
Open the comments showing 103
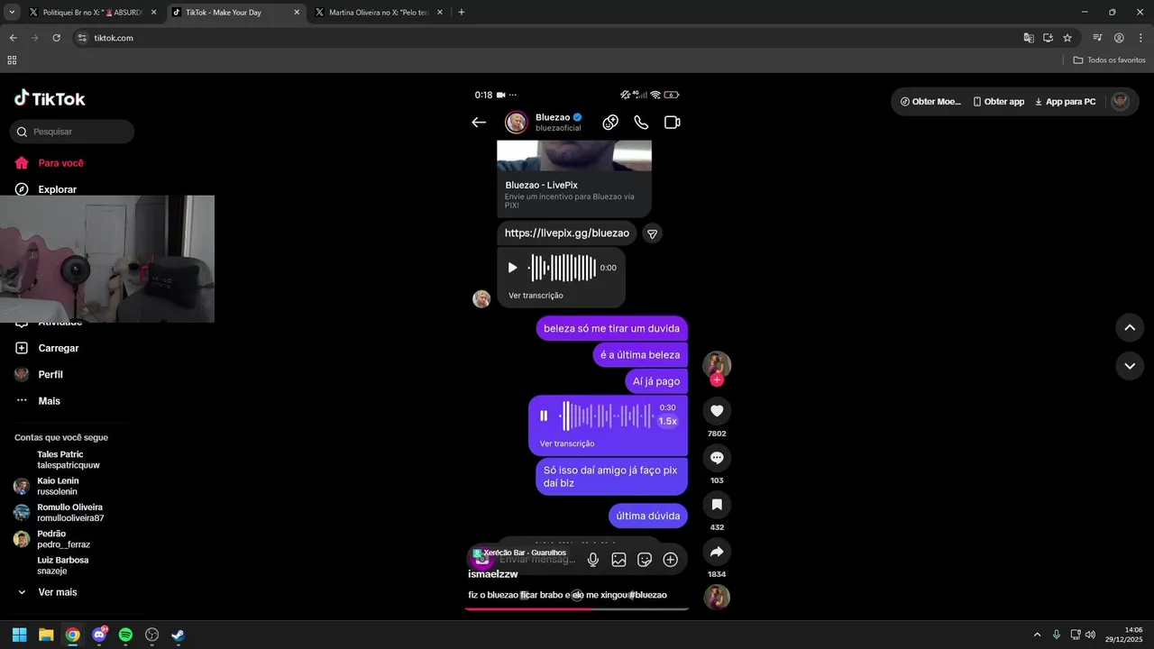click(x=717, y=458)
